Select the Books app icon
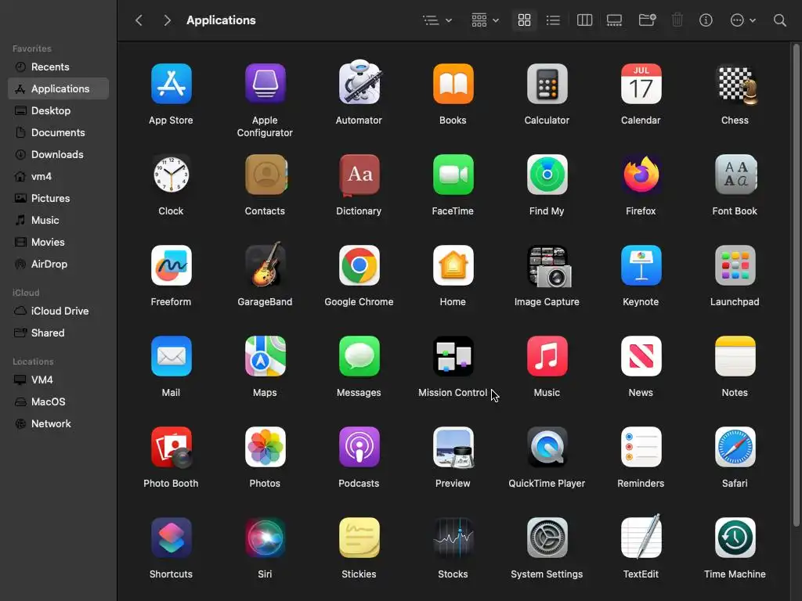Screen dimensions: 802x601 pos(453,84)
